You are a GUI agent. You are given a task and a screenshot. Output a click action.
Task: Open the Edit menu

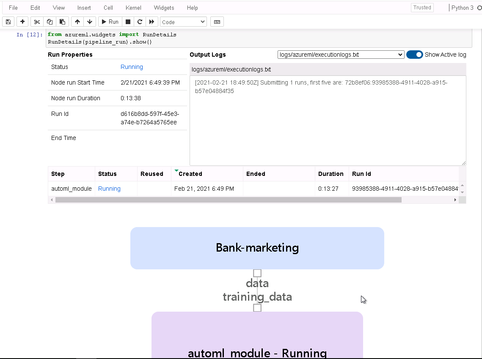pos(35,8)
